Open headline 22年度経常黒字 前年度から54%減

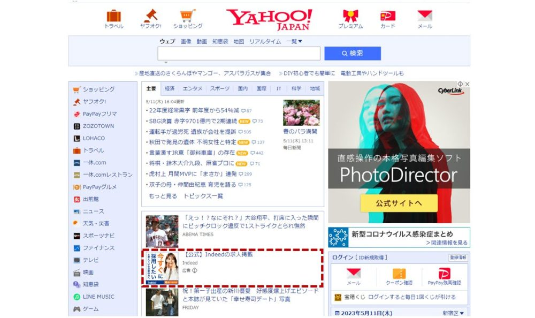point(194,110)
